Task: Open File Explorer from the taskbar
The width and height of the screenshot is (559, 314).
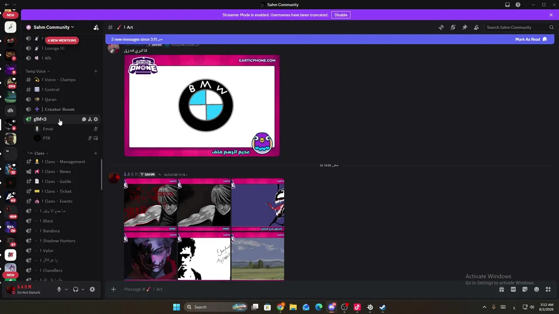Action: tap(293, 307)
